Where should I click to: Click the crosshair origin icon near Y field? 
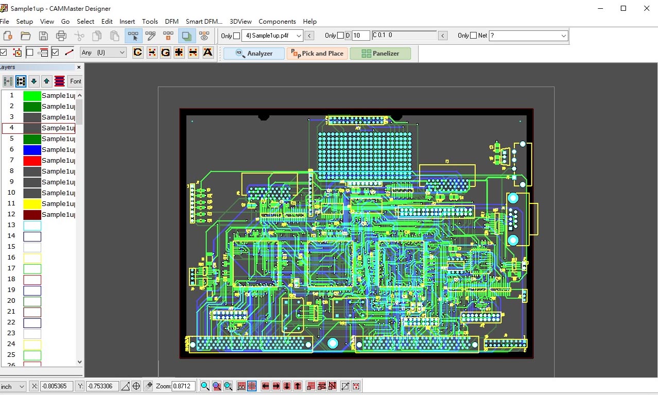tap(136, 386)
